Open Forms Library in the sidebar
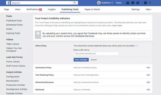 (x=13, y=62)
